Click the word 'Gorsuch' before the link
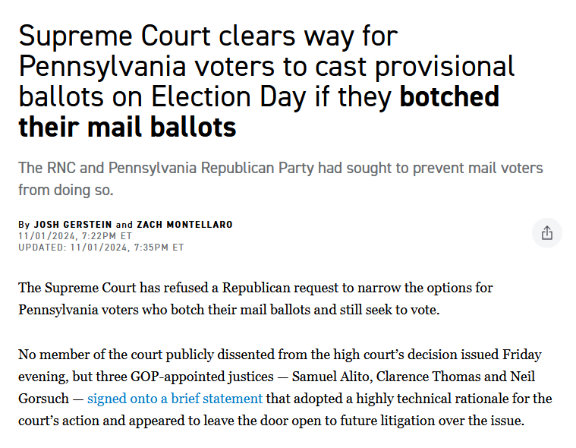This screenshot has height=448, width=576. (x=43, y=399)
